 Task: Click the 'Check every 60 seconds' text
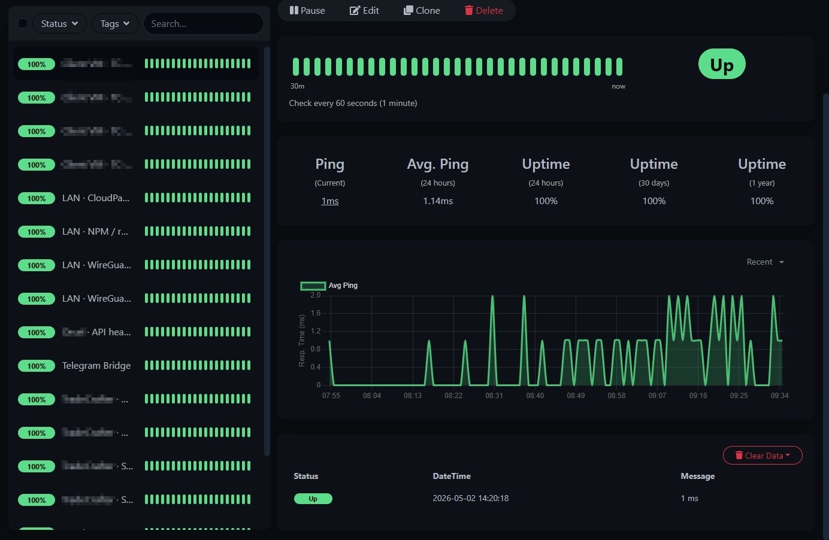pos(353,103)
